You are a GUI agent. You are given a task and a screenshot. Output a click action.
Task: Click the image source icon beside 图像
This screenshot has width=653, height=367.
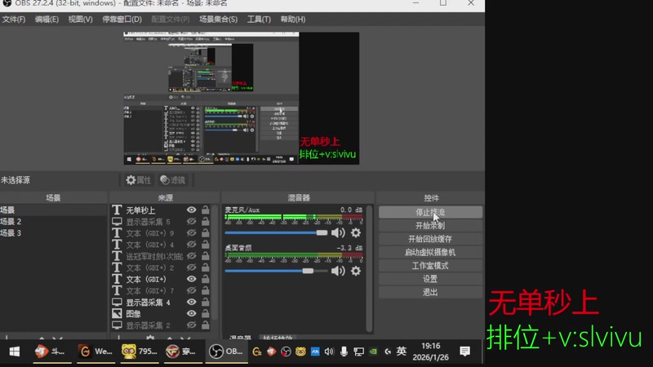tap(117, 313)
